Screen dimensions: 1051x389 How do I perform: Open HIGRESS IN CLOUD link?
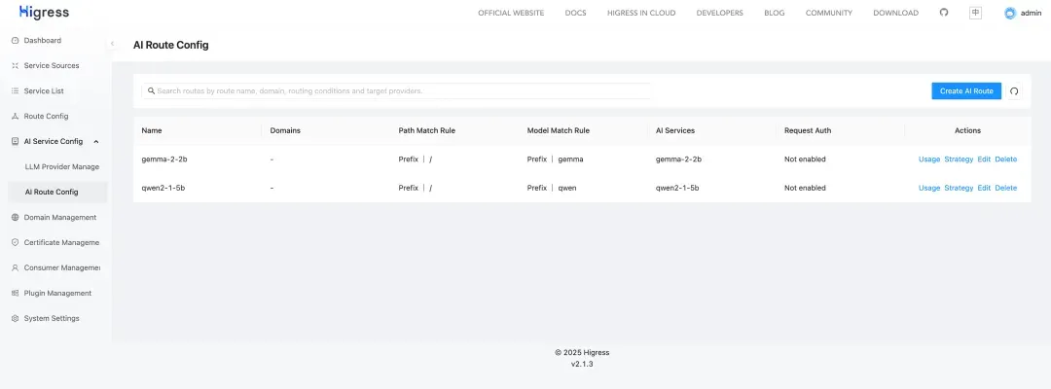640,13
